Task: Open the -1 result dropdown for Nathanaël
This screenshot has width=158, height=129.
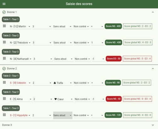Action: (98, 59)
